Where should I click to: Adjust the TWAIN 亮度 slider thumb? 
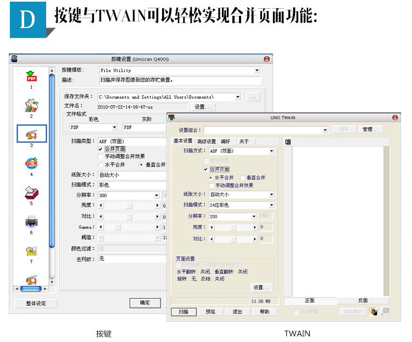coord(233,227)
